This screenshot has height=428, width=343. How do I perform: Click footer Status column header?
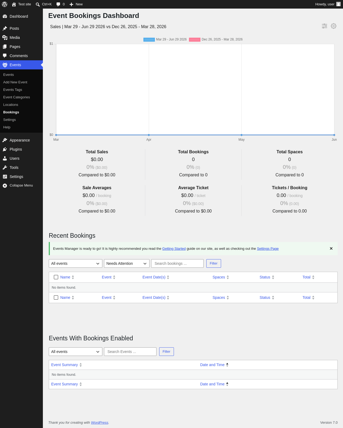click(267, 297)
